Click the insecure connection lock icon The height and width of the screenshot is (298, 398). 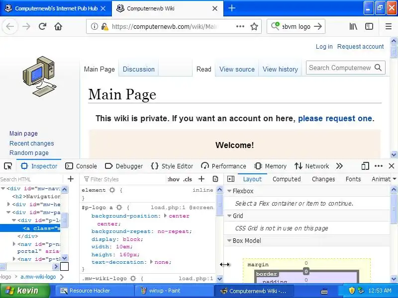point(104,26)
